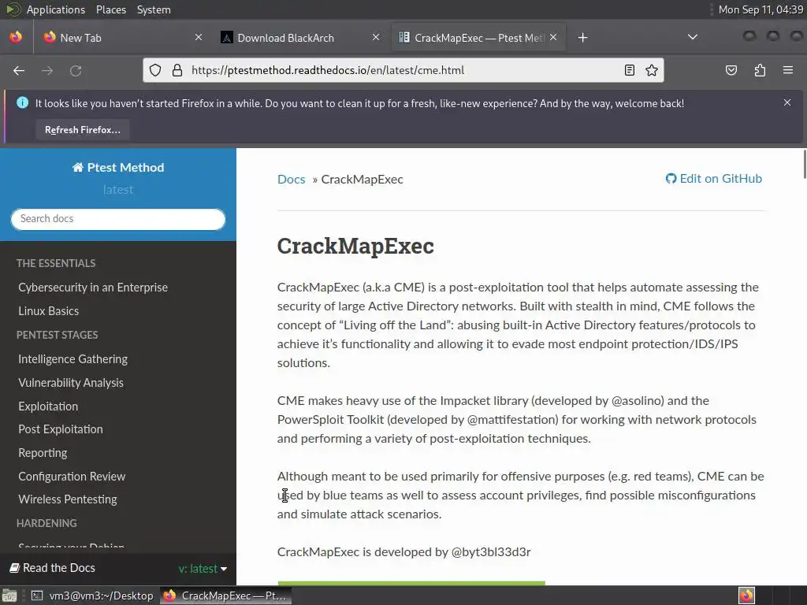
Task: Click the Read the Docs book icon
Action: 15,568
